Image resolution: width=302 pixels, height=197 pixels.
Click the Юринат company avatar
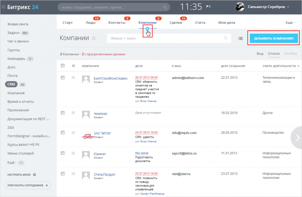coord(86,155)
